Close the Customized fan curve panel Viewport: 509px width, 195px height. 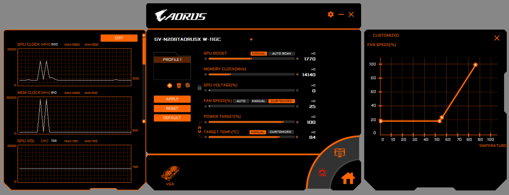497,38
